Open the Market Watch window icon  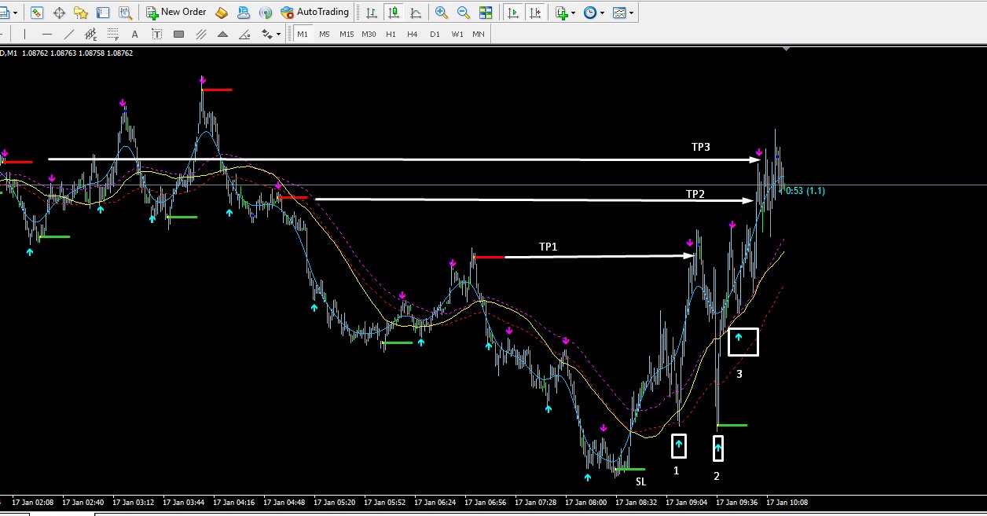point(36,13)
